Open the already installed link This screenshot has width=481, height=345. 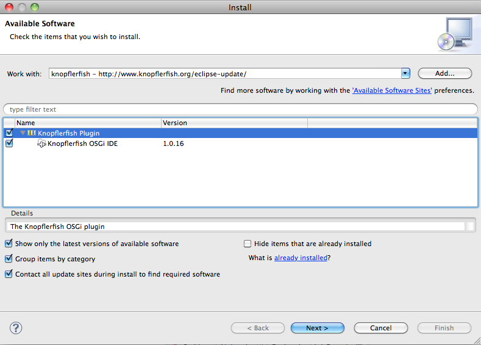coord(301,258)
